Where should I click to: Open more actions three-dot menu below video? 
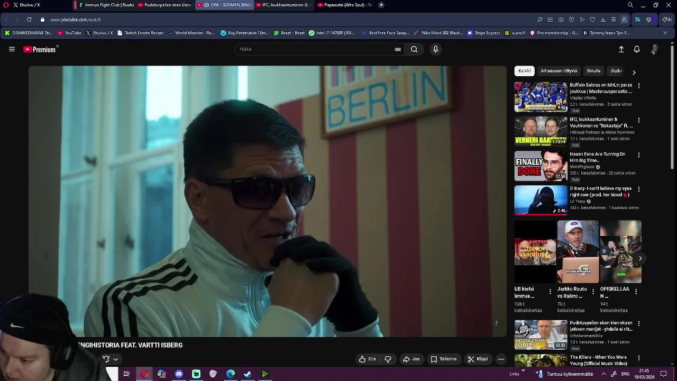tap(501, 359)
